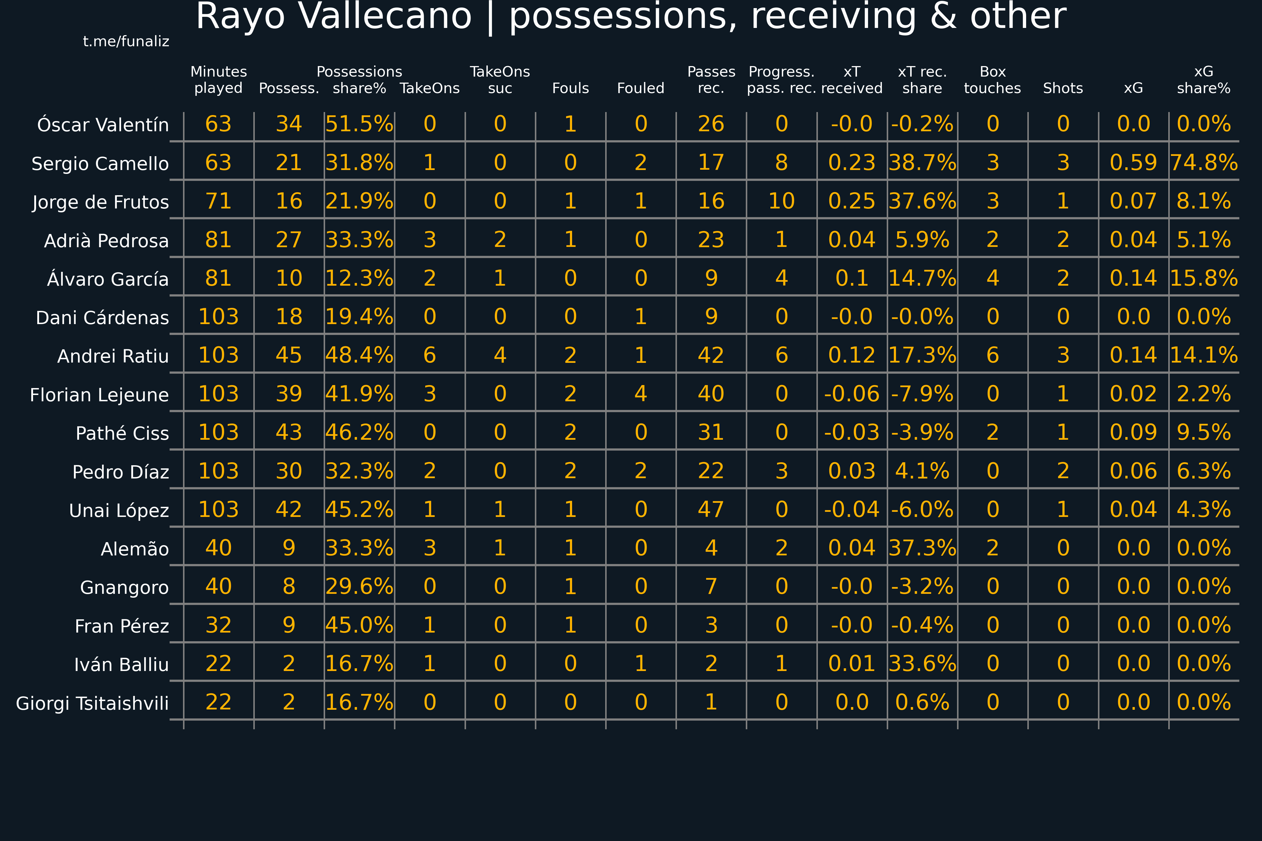Click the Giorgi Tsitaishvili row label

pos(92,703)
